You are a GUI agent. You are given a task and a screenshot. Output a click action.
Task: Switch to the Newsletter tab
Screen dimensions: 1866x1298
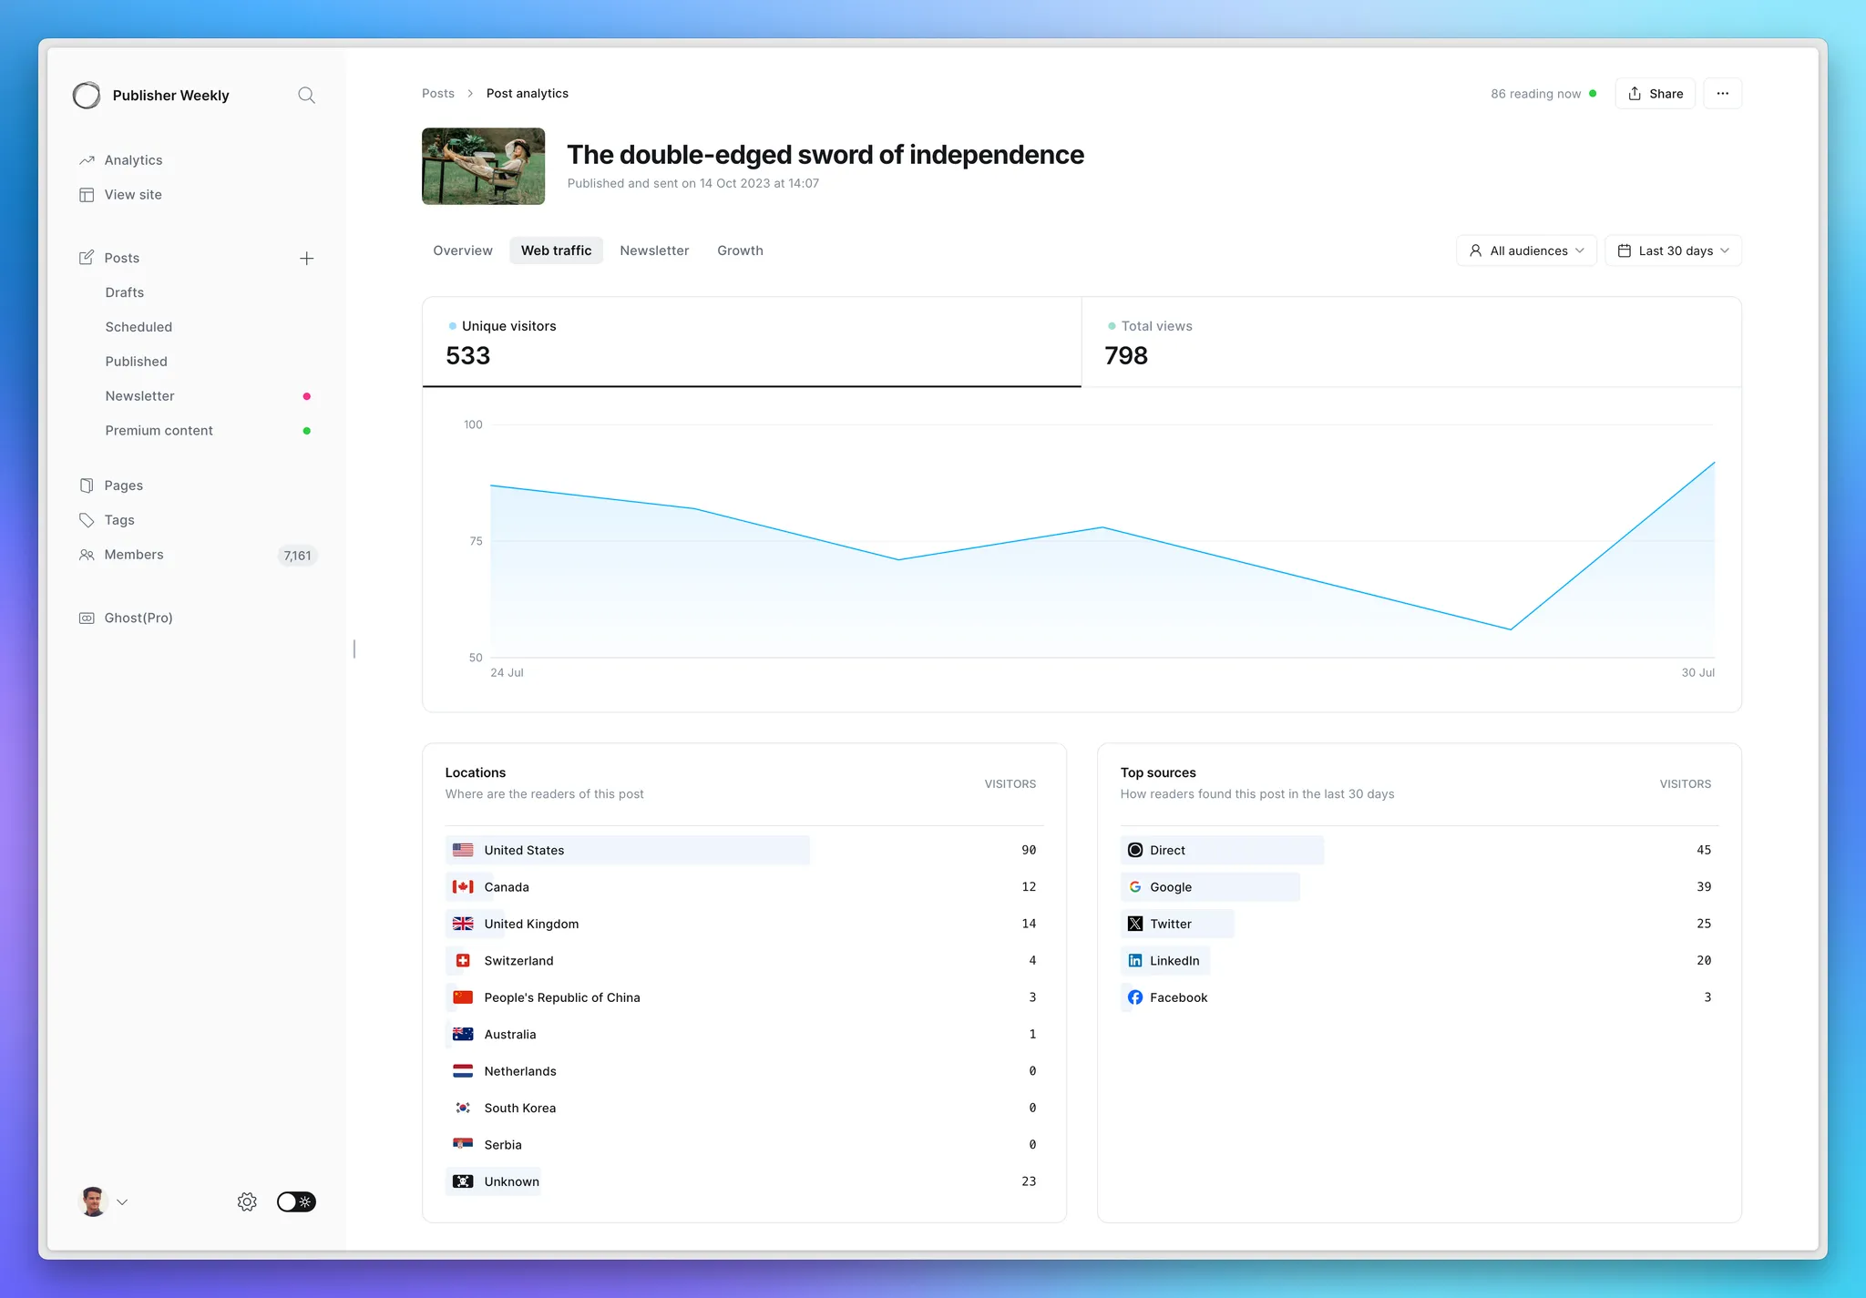tap(654, 250)
